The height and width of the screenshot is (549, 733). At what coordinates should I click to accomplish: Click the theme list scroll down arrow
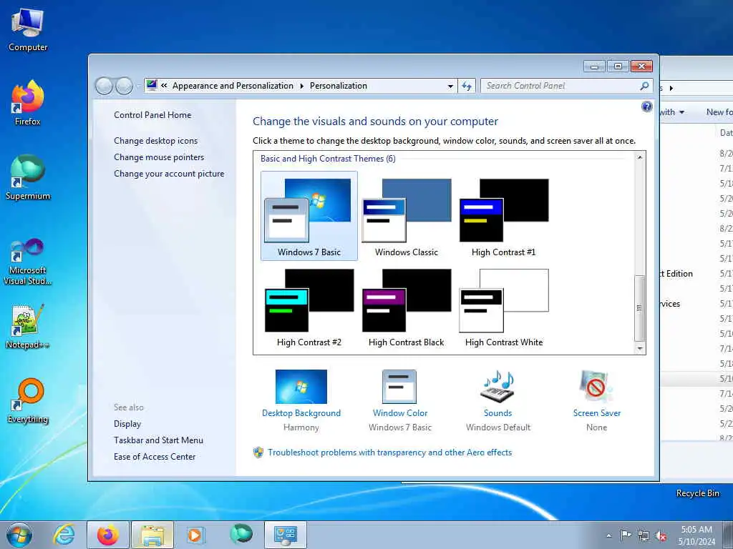(639, 348)
